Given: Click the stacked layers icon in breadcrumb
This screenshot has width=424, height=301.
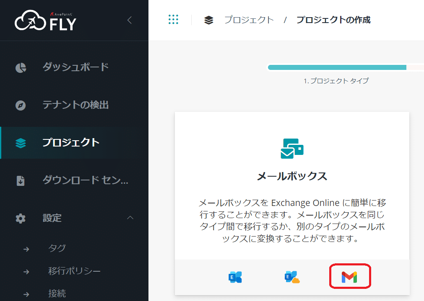Looking at the screenshot, I should [x=208, y=20].
